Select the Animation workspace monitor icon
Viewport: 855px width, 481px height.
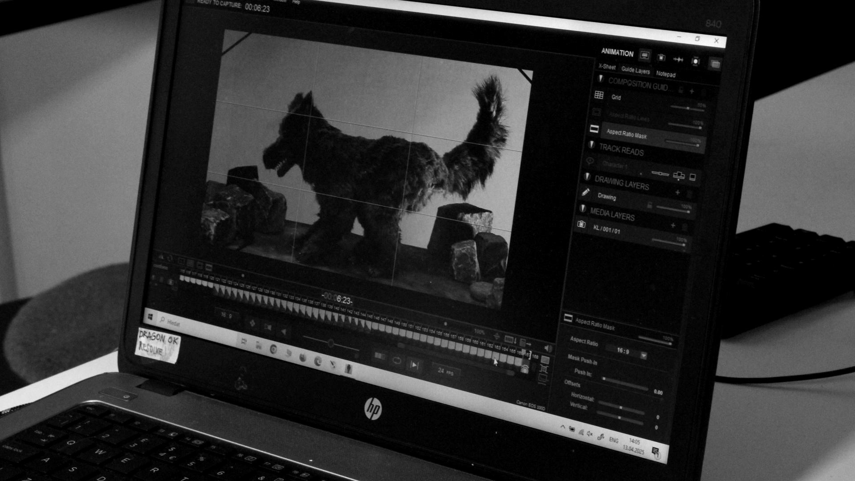pos(644,56)
